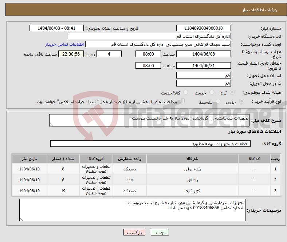Screen dimensions: 287x242
Task: Select متوسط purchase process type
Action: (218, 102)
